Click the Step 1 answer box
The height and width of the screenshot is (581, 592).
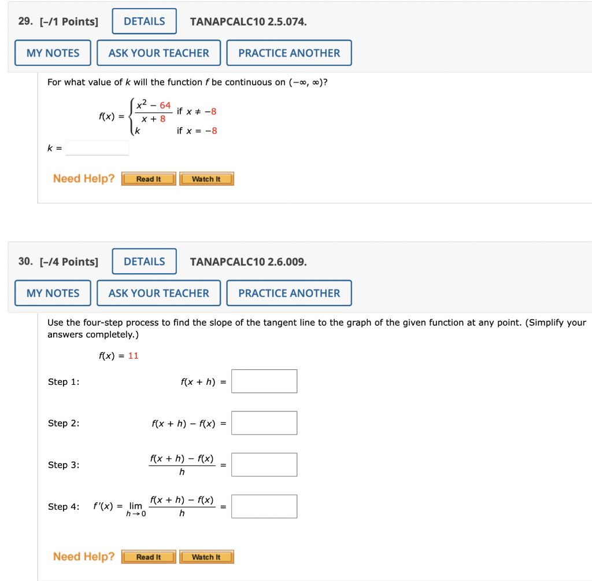click(264, 381)
